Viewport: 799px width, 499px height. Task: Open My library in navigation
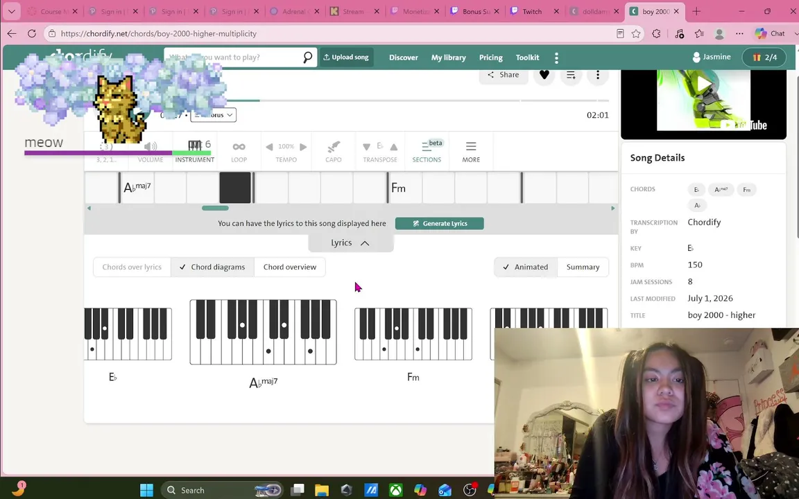[449, 58]
